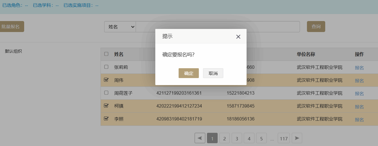
Task: Click 取消 to cancel registration
Action: [213, 73]
